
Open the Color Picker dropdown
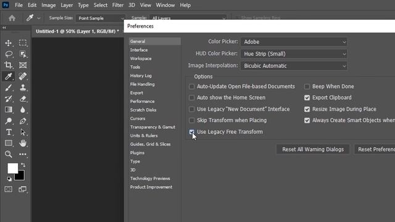[294, 42]
